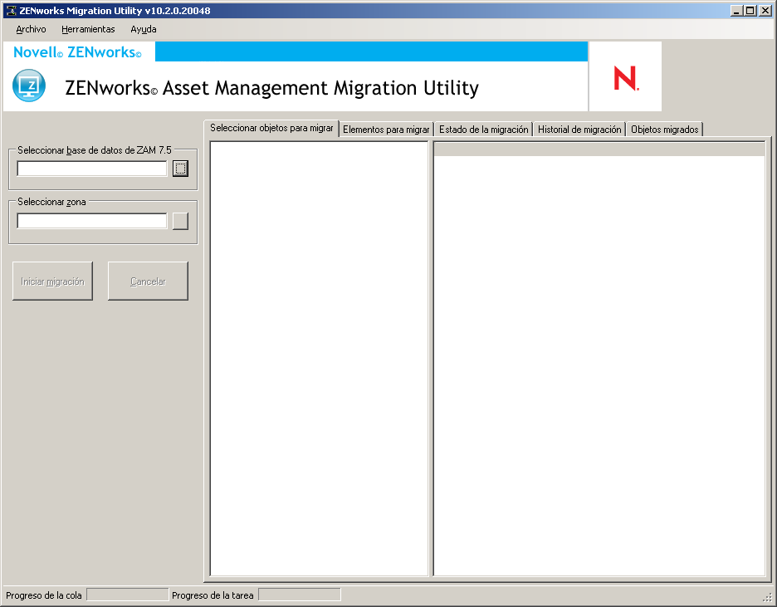Click the Iniciar migración button

pyautogui.click(x=52, y=281)
